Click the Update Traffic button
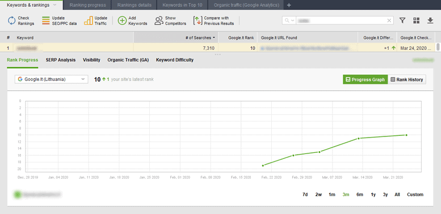The height and width of the screenshot is (214, 441). coord(95,21)
